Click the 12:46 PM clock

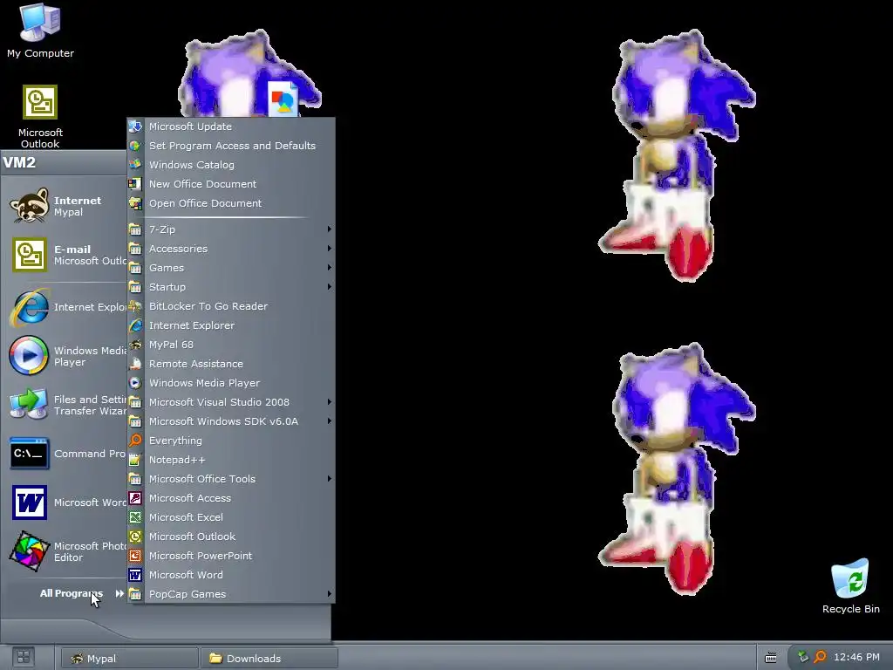[x=856, y=657]
